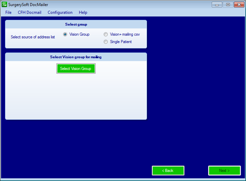Click the SurgerySoft DocMailer app icon
Viewport: 246px width, 181px height.
click(4, 4)
